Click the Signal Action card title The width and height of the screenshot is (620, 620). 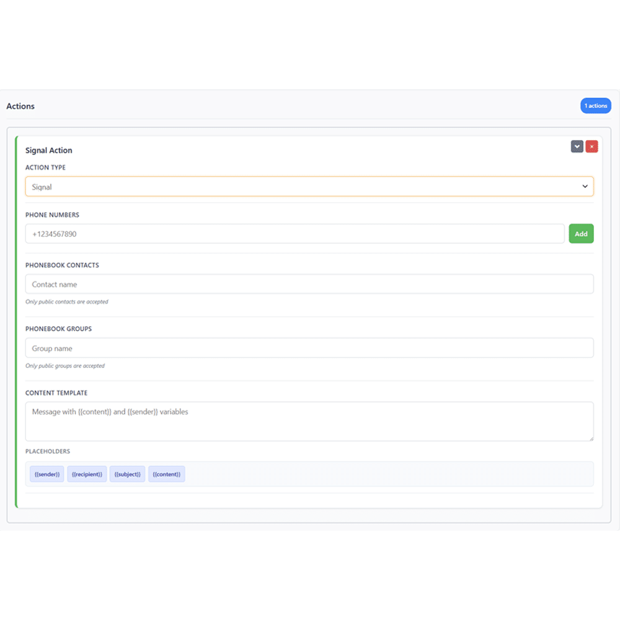coord(48,150)
